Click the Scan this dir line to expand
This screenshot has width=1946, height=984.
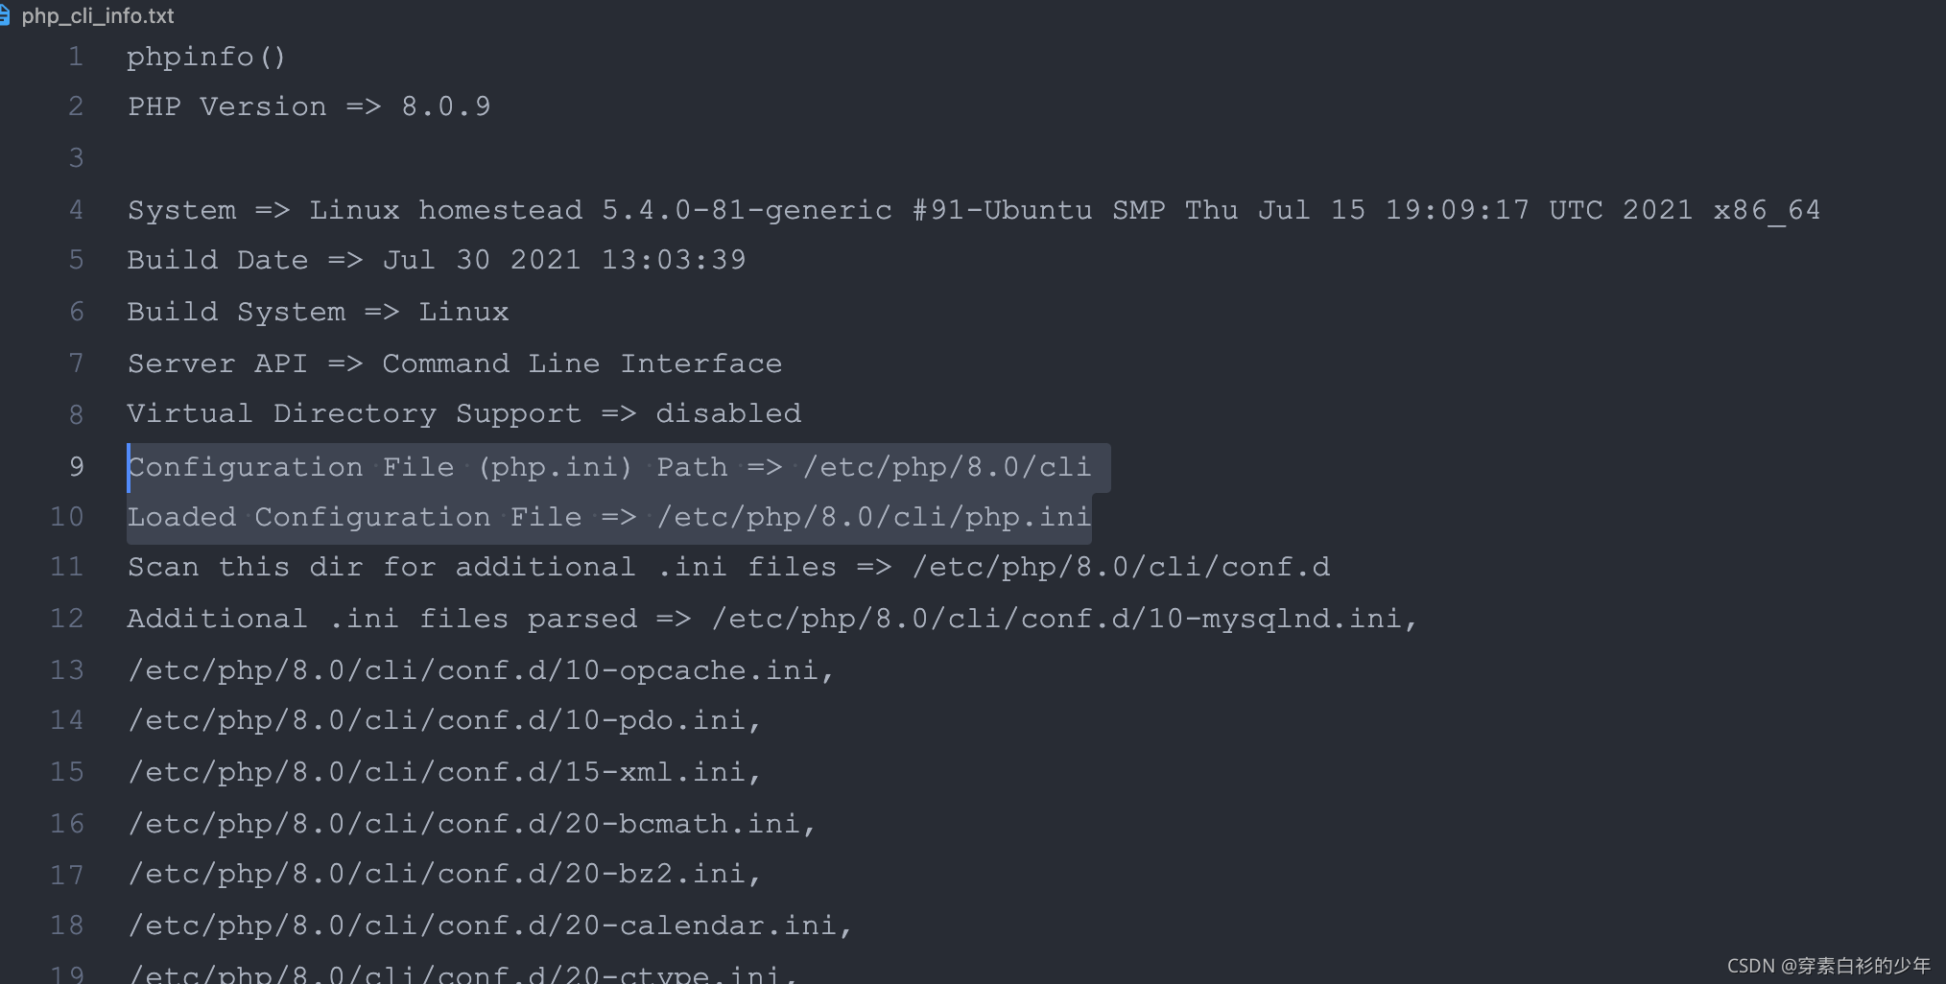click(729, 567)
